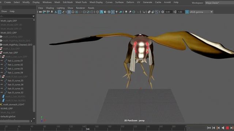Image resolution: width=234 pixels, height=131 pixels.
Task: Toggle Resolution Gate icon
Action: pos(76,12)
